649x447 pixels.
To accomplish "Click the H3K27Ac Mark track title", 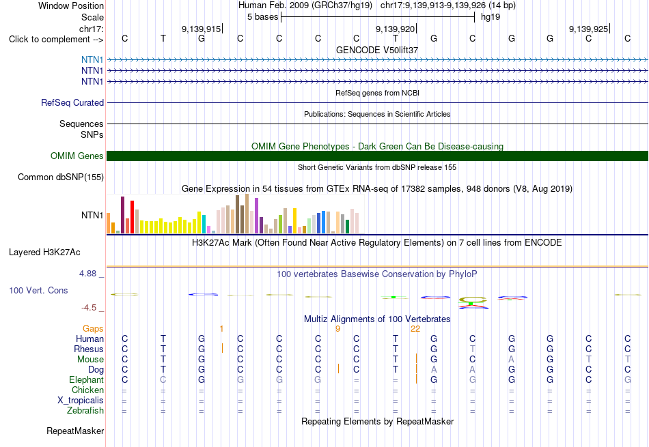I will click(x=377, y=243).
